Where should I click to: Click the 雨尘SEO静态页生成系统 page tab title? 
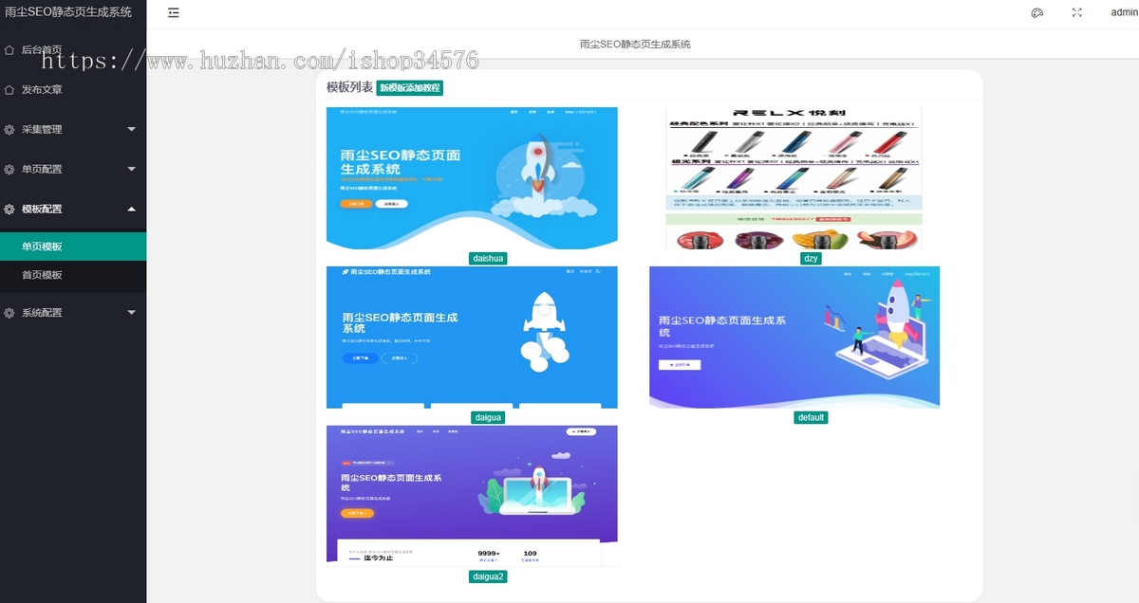pos(635,45)
